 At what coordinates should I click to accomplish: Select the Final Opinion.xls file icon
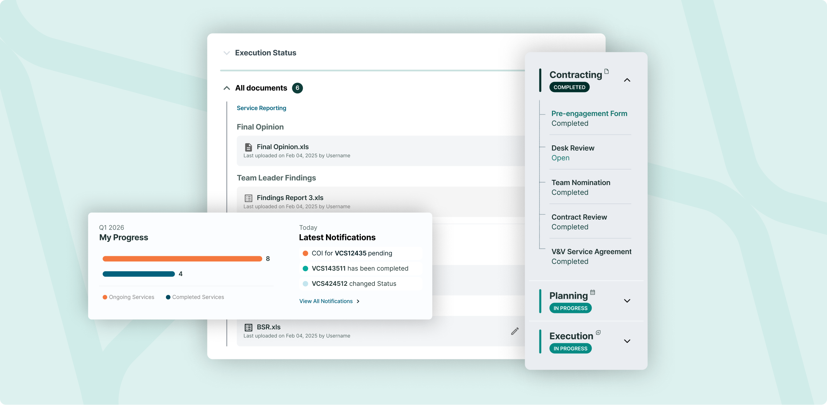[x=248, y=147]
